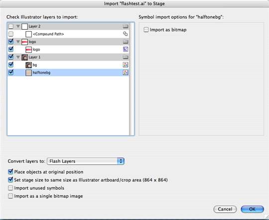The width and height of the screenshot is (269, 220).
Task: Check the Layer 2 import checkbox
Action: pyautogui.click(x=11, y=26)
